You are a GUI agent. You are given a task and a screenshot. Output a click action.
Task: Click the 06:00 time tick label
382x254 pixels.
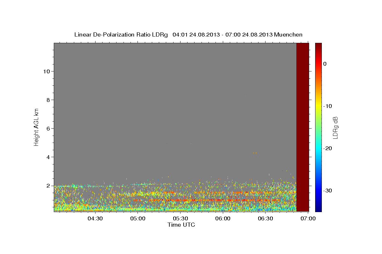point(223,218)
